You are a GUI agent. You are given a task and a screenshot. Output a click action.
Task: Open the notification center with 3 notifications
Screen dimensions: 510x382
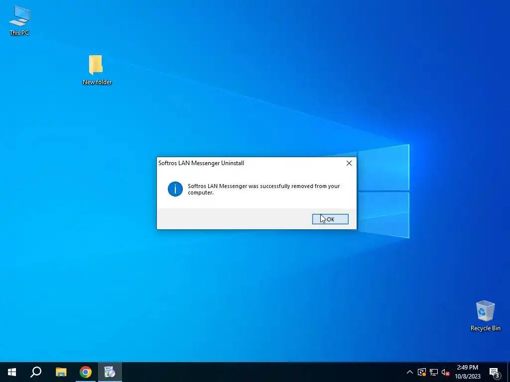tap(495, 372)
